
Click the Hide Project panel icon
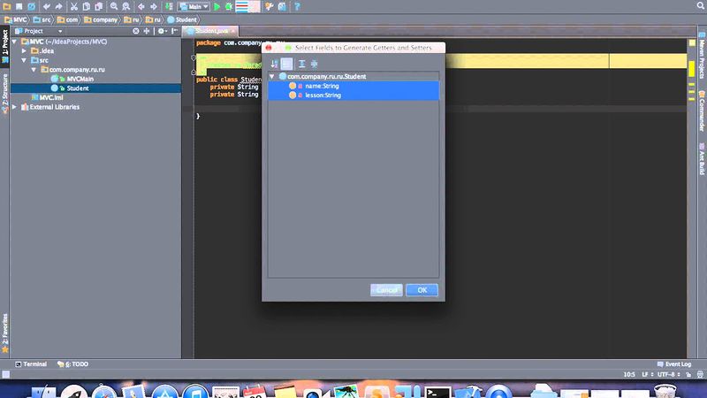[174, 31]
